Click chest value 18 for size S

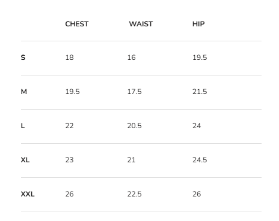(x=70, y=57)
